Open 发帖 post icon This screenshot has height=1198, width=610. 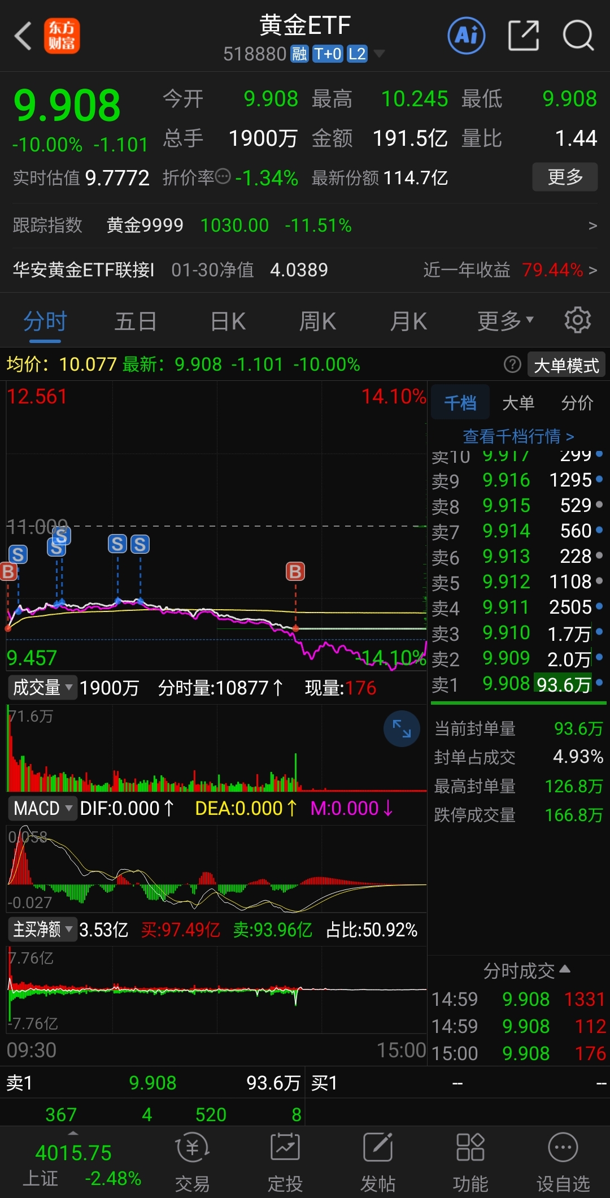pyautogui.click(x=378, y=1164)
